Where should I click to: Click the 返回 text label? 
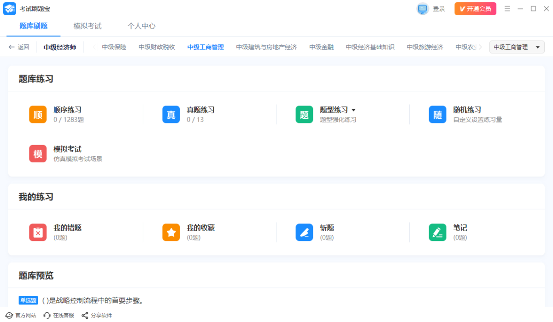[24, 47]
